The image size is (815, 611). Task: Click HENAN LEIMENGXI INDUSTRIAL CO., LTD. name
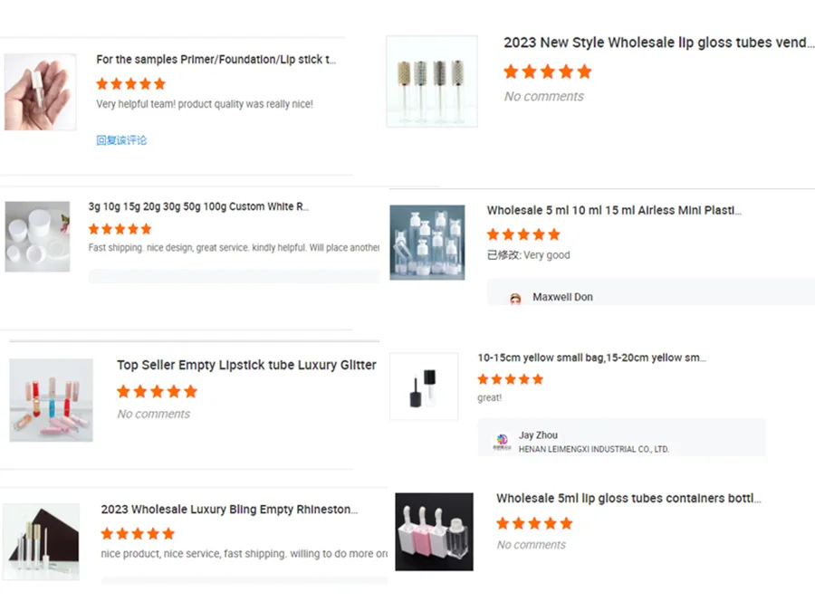[x=593, y=449]
